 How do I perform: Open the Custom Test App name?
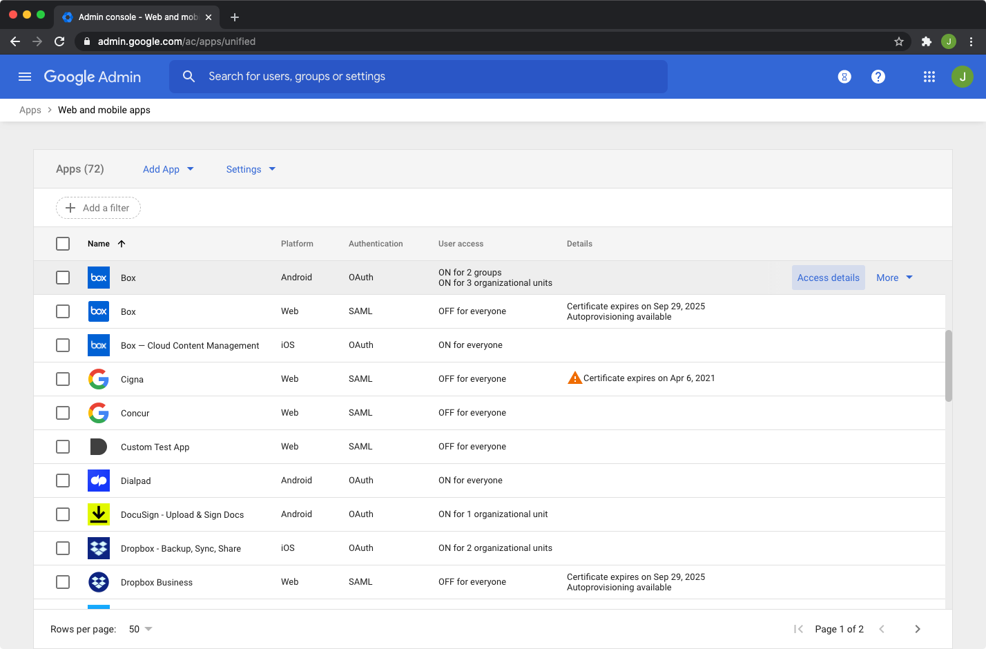point(155,447)
